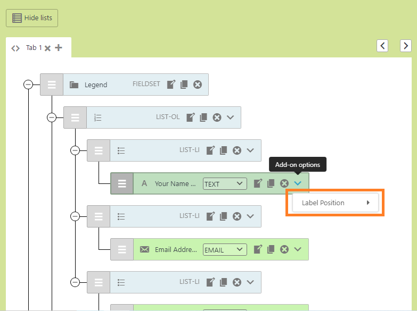Viewport: 417px width, 311px height.
Task: Collapse the LIST-OL tree node
Action: (52, 117)
